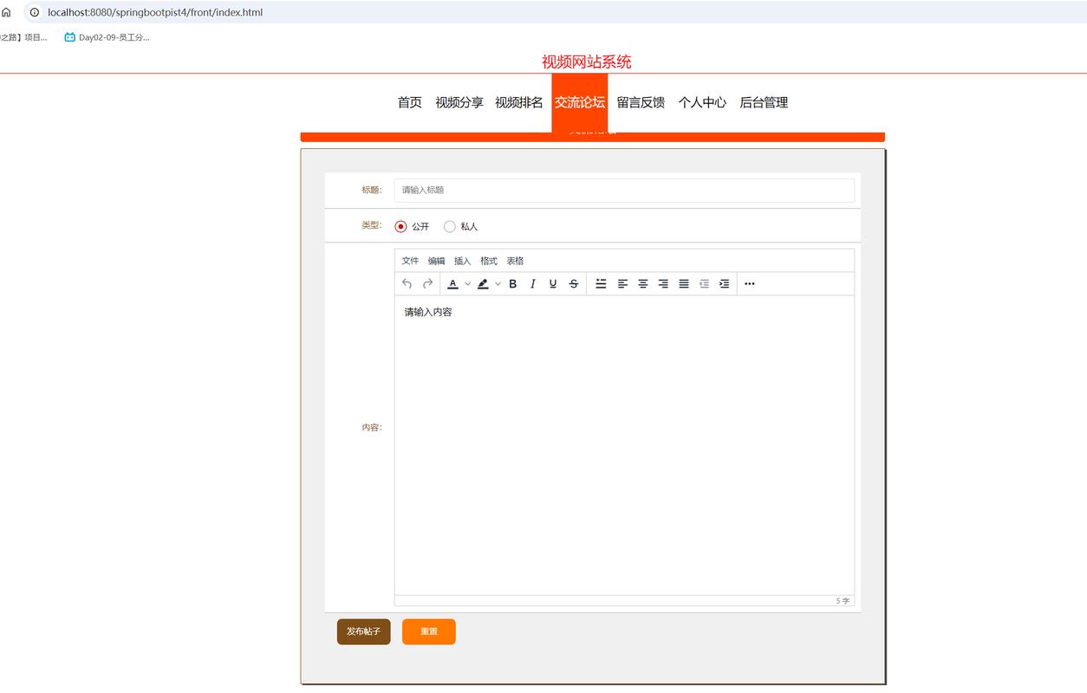This screenshot has height=693, width=1087.
Task: Toggle italic formatting
Action: pyautogui.click(x=533, y=284)
